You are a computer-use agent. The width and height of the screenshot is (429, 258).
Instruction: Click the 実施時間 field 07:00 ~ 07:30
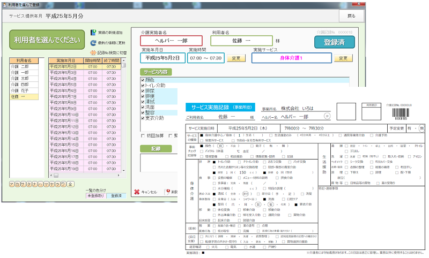206,58
